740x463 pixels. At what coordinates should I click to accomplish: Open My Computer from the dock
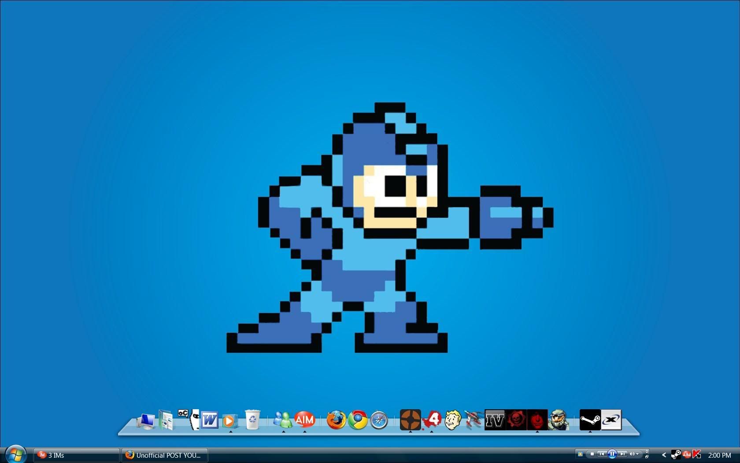tap(145, 421)
